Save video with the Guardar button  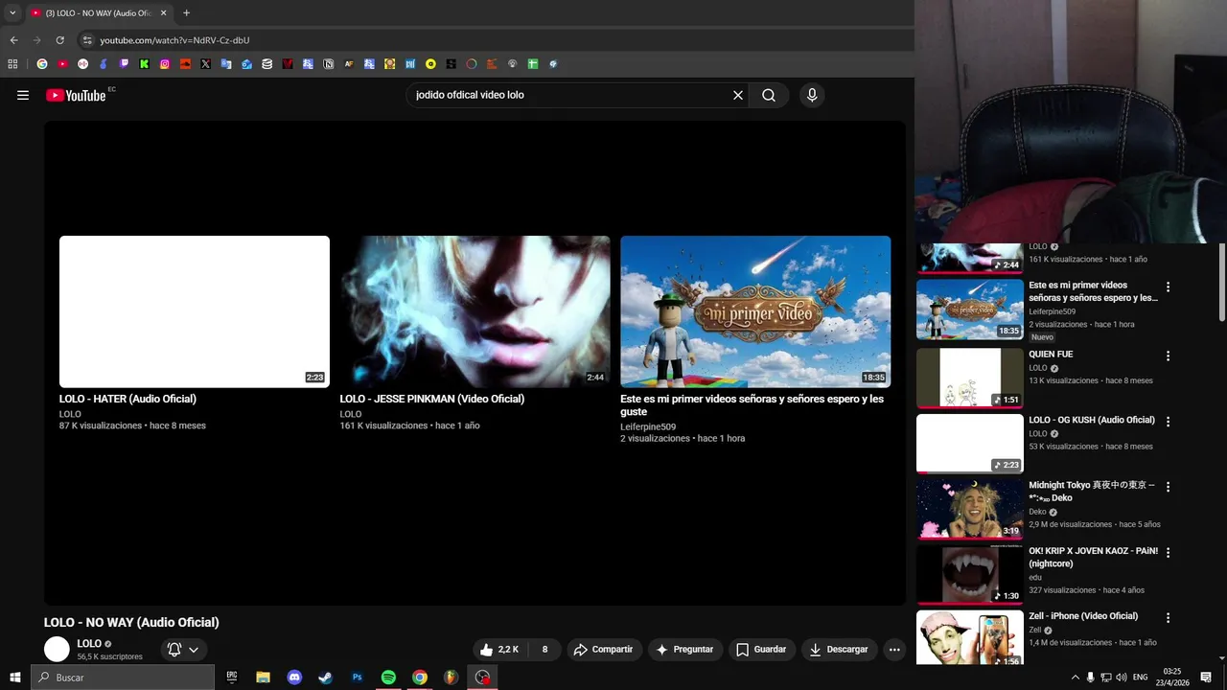761,649
